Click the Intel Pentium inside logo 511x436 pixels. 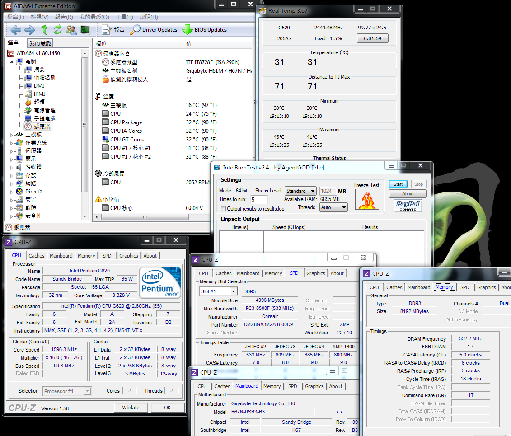[x=159, y=282]
